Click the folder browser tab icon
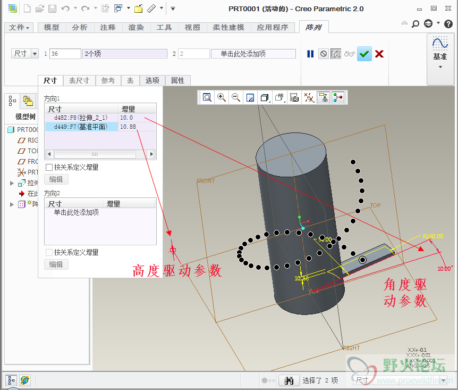Image resolution: width=458 pixels, height=390 pixels. coord(28,101)
